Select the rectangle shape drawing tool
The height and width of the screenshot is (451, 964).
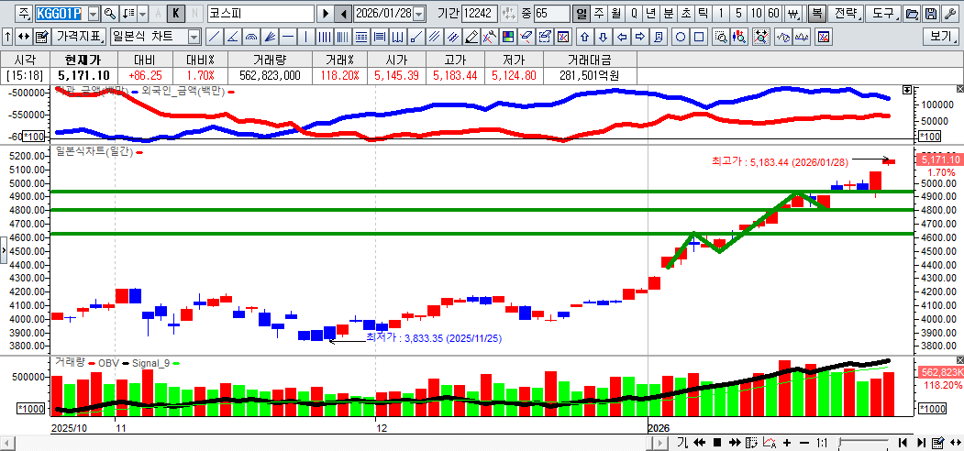click(699, 37)
